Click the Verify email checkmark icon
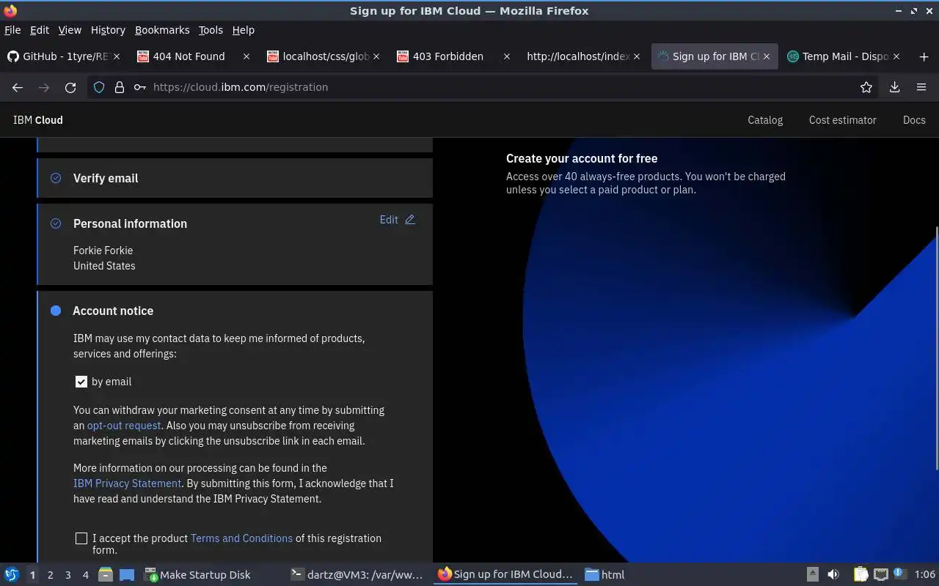This screenshot has height=586, width=939. 56,178
